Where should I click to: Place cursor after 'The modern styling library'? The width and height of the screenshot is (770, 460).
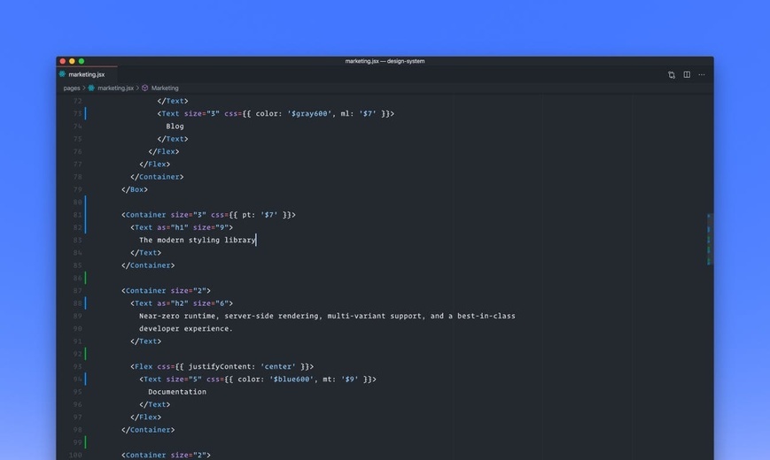256,240
